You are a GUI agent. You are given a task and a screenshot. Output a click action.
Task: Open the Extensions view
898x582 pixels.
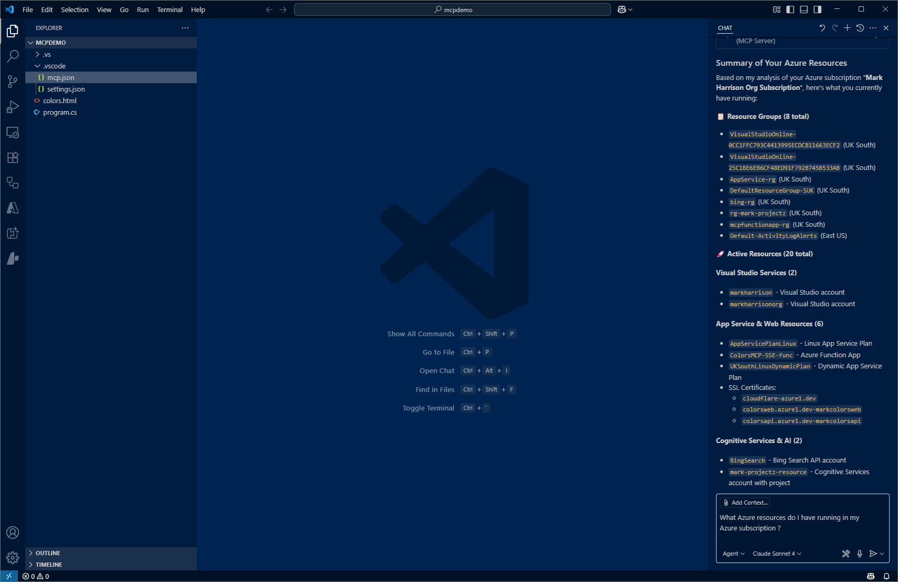coord(13,157)
